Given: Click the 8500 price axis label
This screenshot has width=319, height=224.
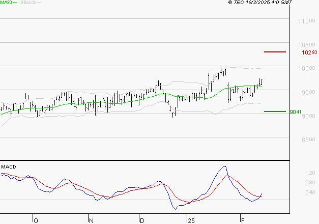Looking at the screenshot, I should (306, 139).
